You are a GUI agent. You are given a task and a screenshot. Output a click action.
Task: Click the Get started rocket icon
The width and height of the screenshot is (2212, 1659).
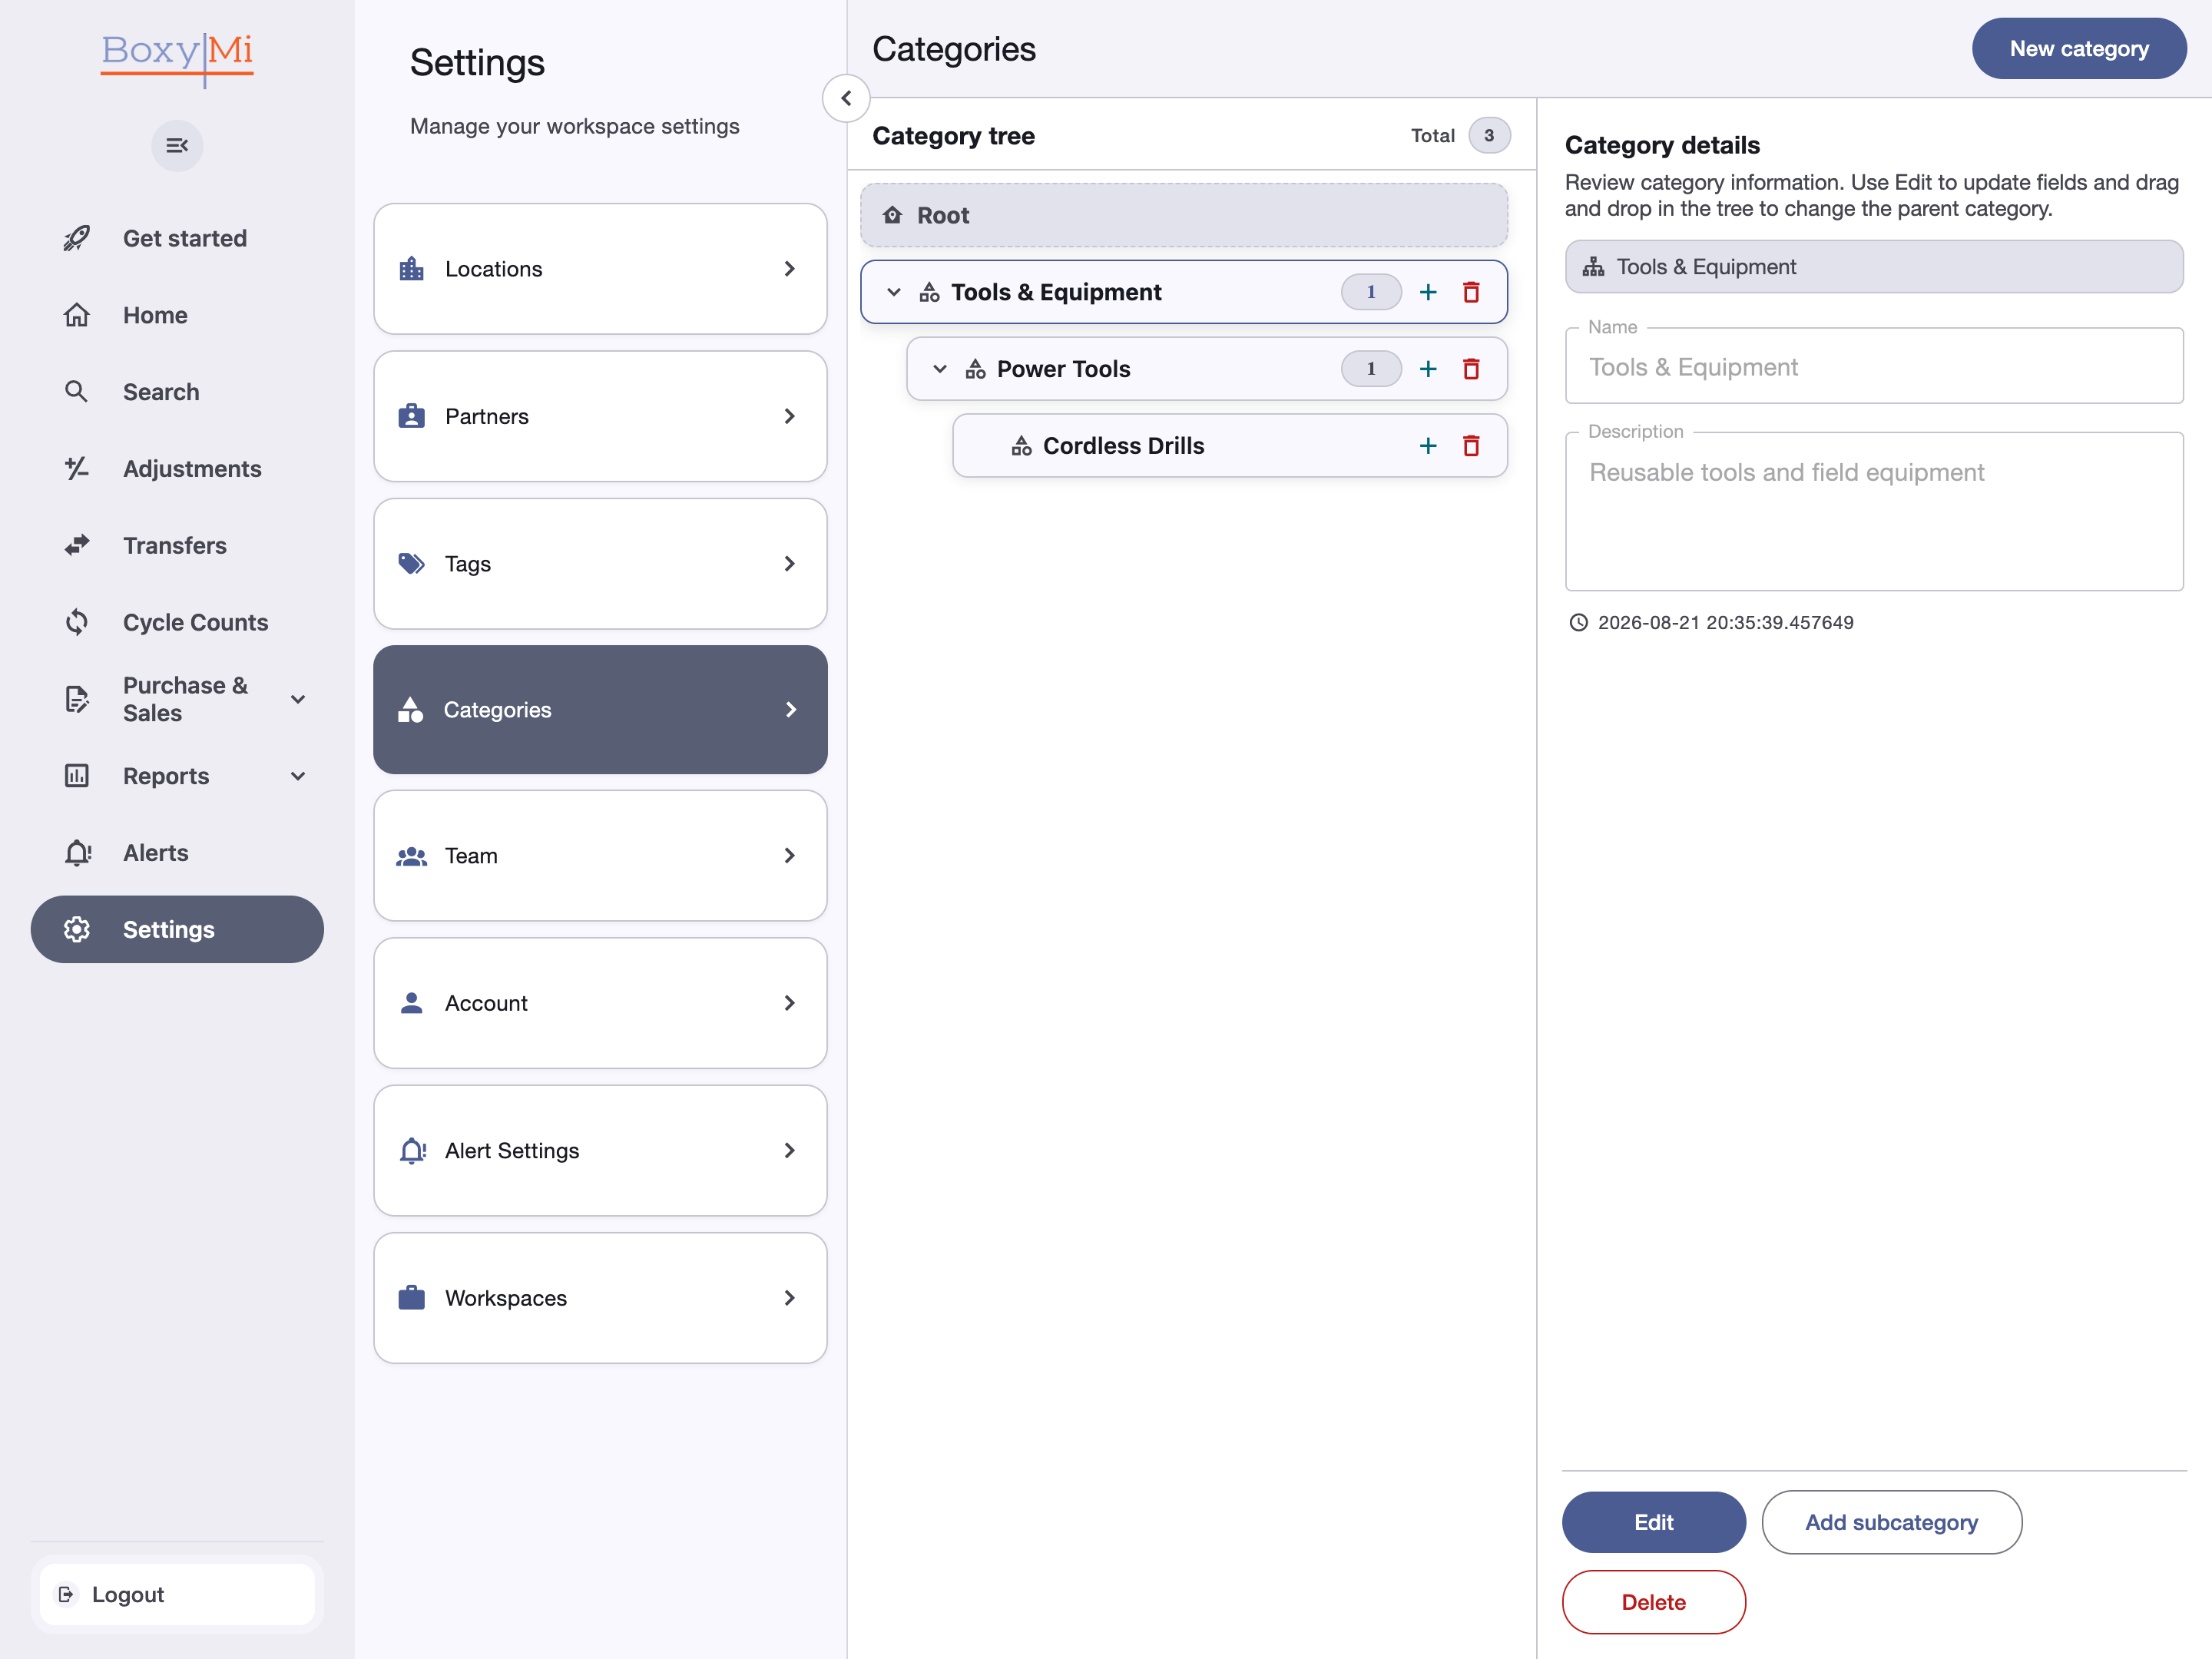pyautogui.click(x=77, y=238)
